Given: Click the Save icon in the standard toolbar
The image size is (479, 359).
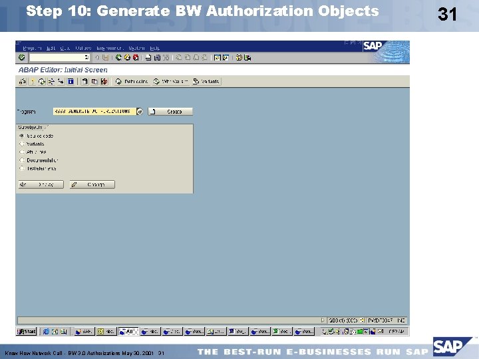Looking at the screenshot, I should pos(106,57).
